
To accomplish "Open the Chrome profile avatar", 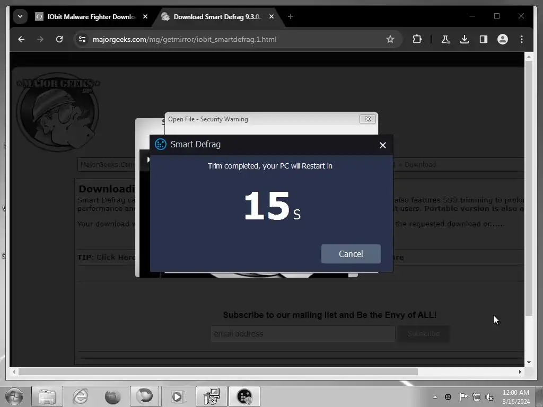I will [503, 39].
